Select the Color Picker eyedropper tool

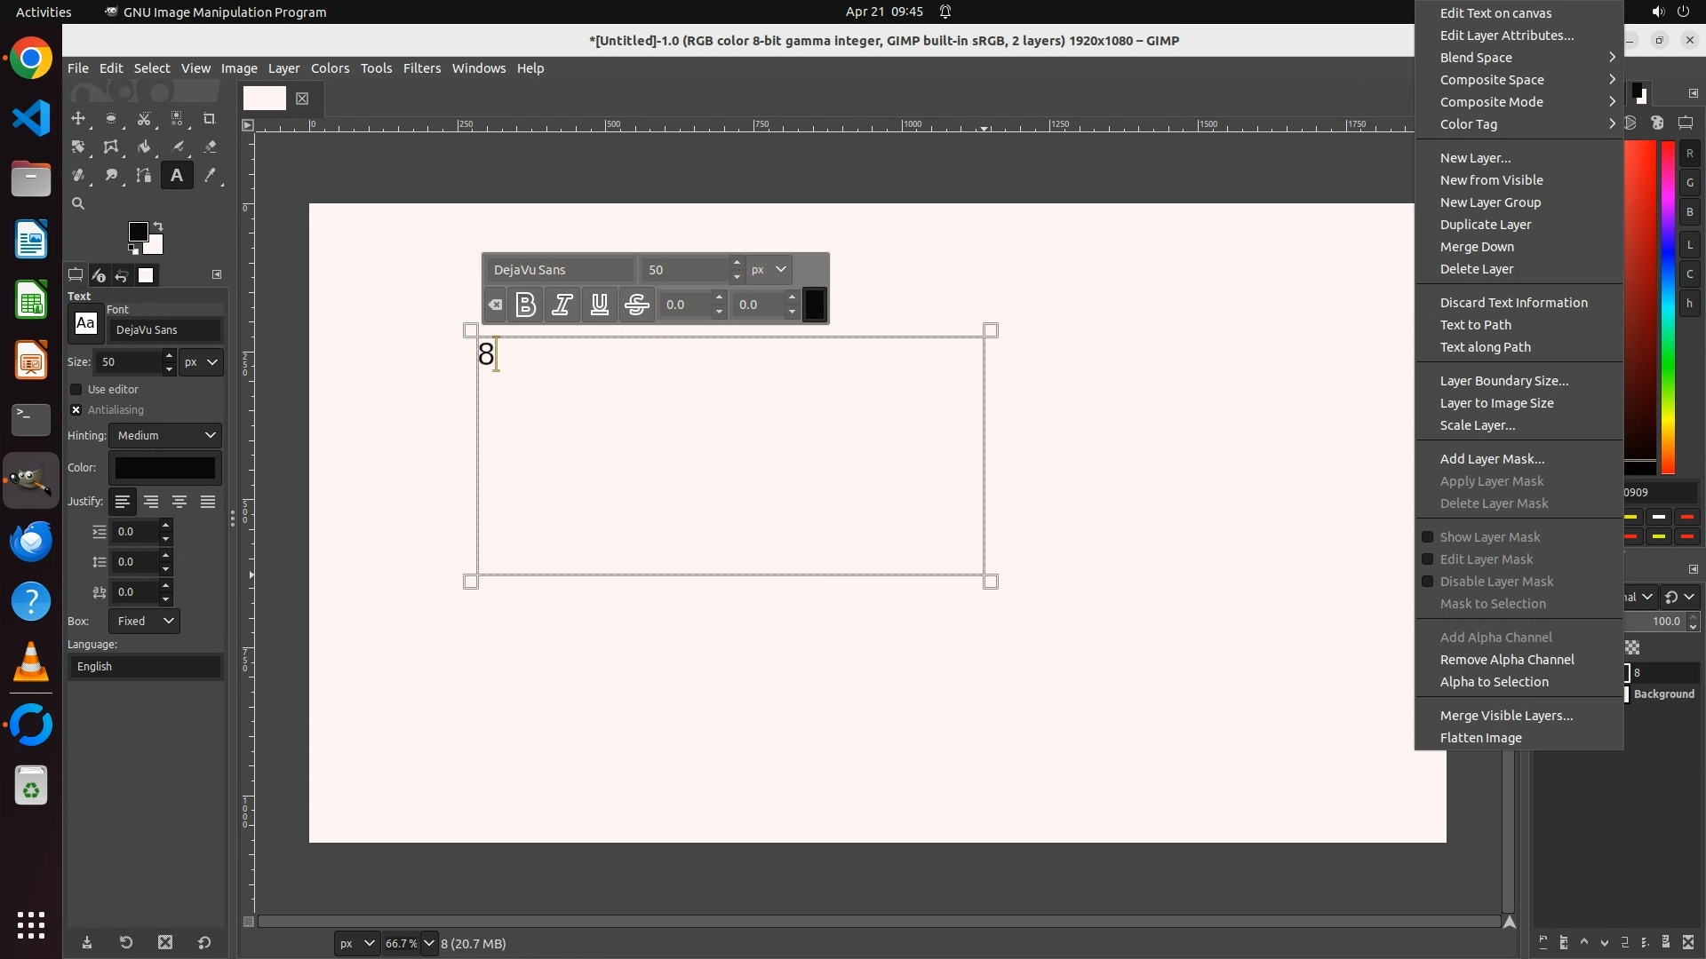[x=210, y=175]
